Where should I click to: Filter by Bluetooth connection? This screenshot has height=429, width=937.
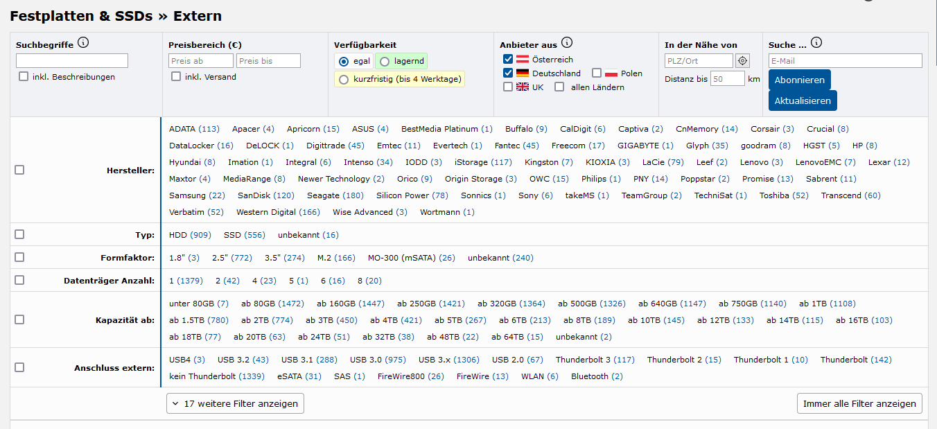click(597, 376)
